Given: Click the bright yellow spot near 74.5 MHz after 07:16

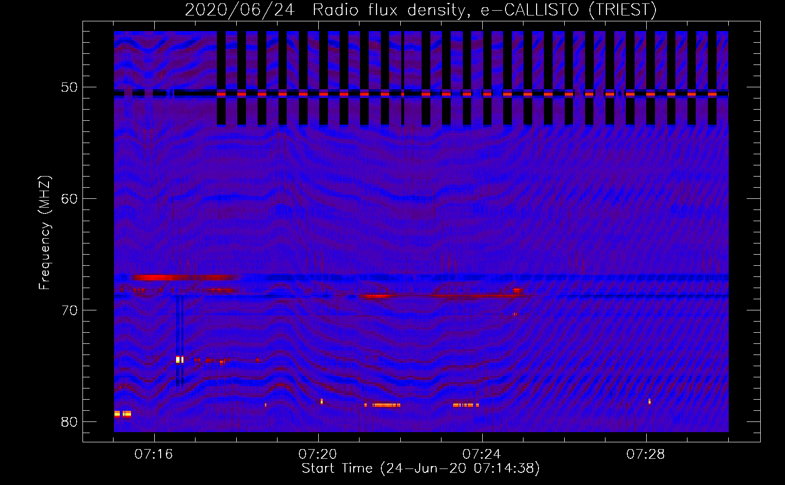Looking at the screenshot, I should point(180,360).
